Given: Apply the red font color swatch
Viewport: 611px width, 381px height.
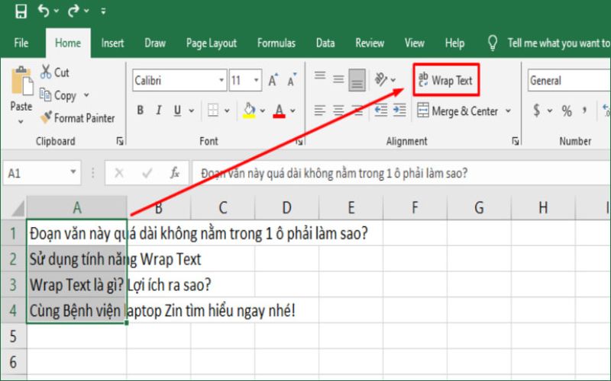Looking at the screenshot, I should pyautogui.click(x=279, y=111).
